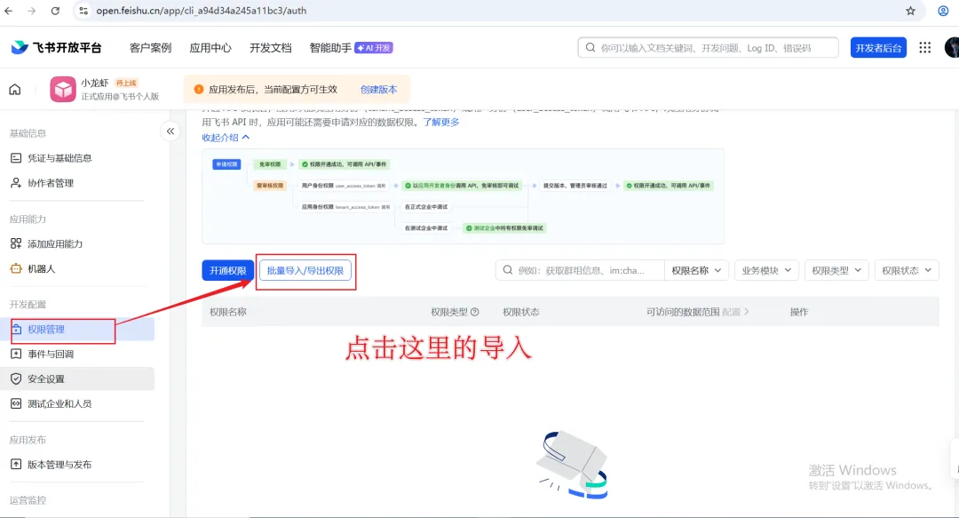The height and width of the screenshot is (518, 959).
Task: Click the 安全设置 shield icon
Action: [16, 379]
